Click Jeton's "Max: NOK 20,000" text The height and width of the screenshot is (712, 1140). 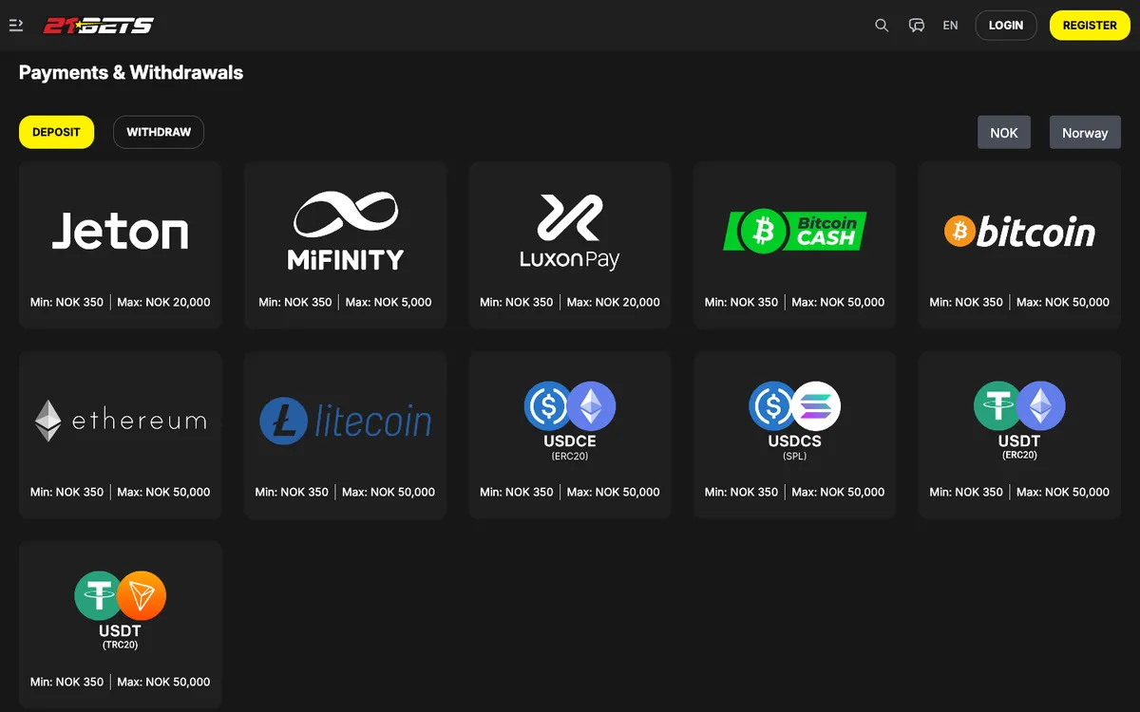(163, 302)
